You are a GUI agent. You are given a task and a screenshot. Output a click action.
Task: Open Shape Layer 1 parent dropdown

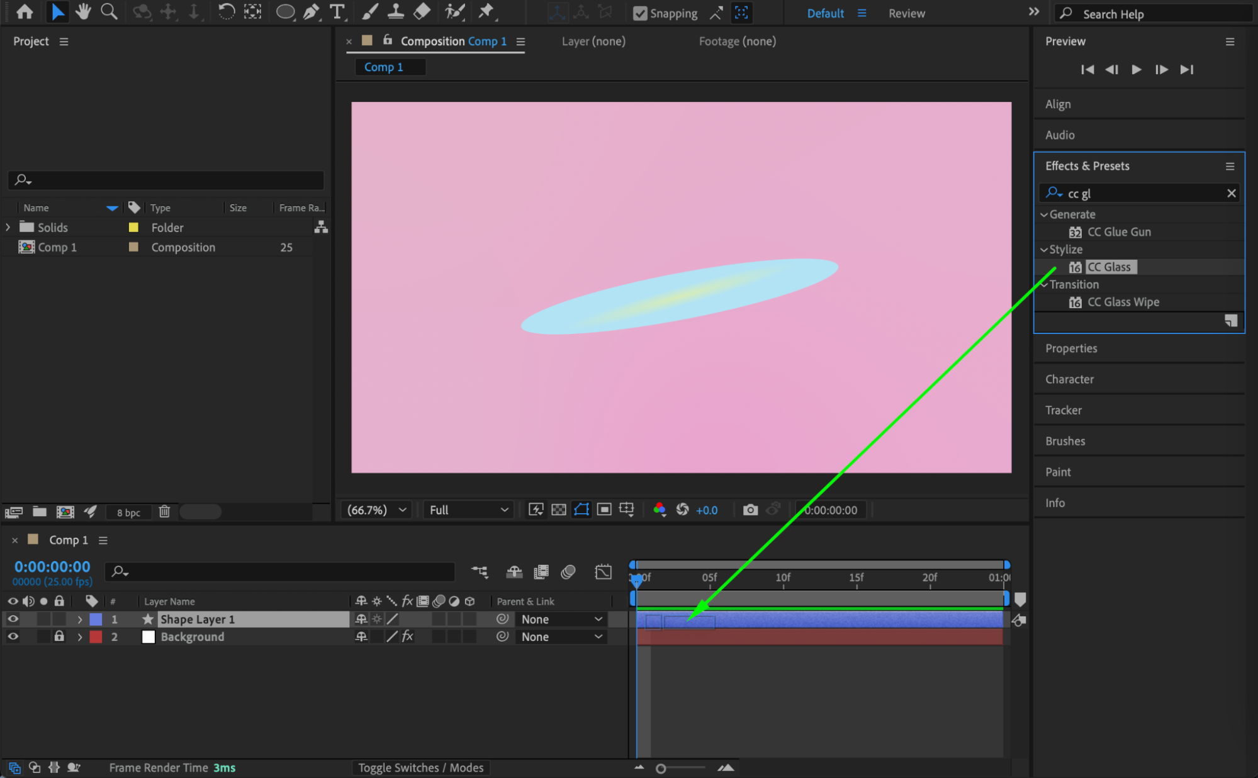(x=561, y=620)
